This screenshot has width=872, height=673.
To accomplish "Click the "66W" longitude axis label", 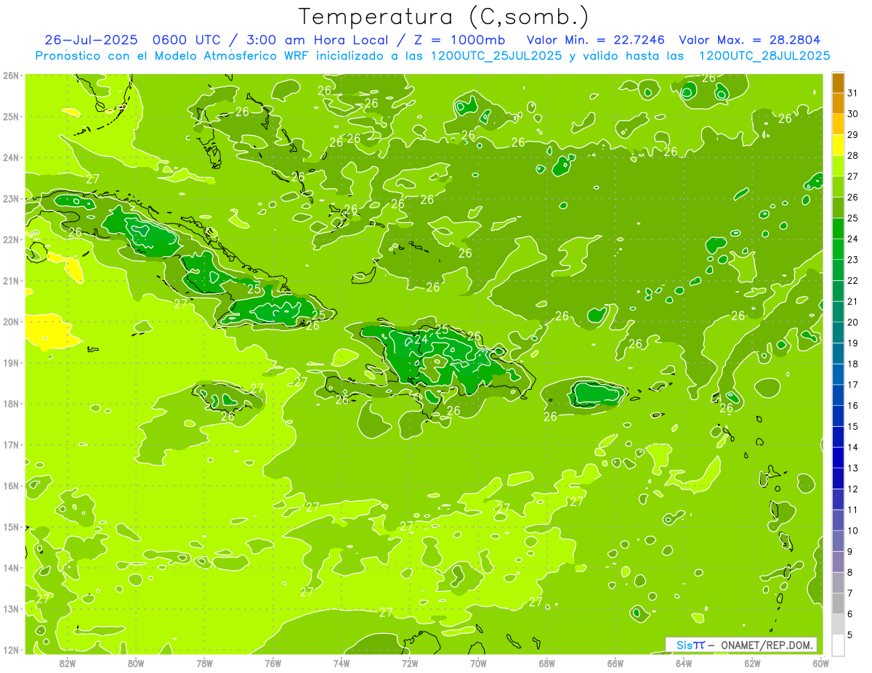I will (x=615, y=663).
